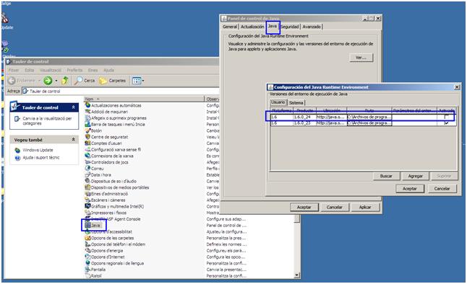This screenshot has height=284, width=467.
Task: Open Afegeix o suprimeix programes icon
Action: point(87,118)
